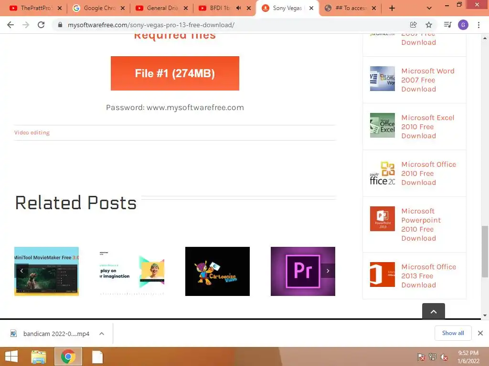Open Google profile avatar G

[x=463, y=25]
